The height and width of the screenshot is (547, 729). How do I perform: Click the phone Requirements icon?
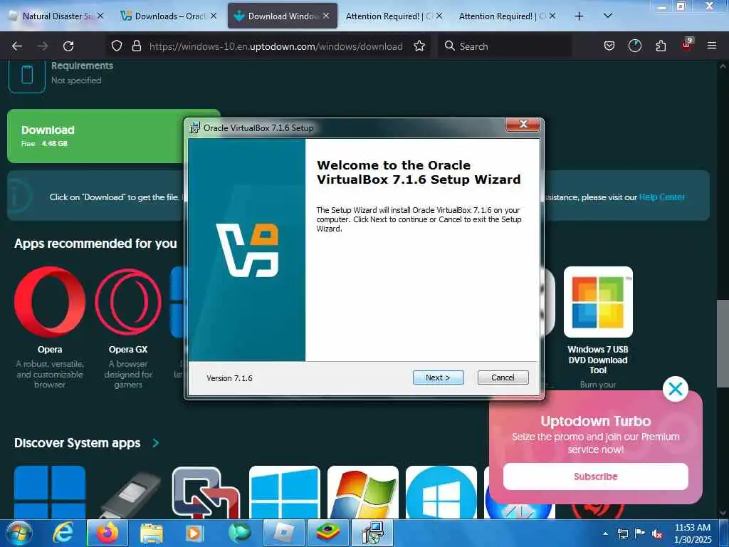[x=27, y=75]
